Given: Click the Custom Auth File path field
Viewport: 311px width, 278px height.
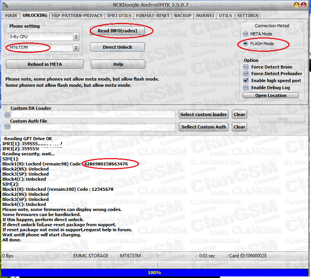Looking at the screenshot, I should tap(93, 127).
